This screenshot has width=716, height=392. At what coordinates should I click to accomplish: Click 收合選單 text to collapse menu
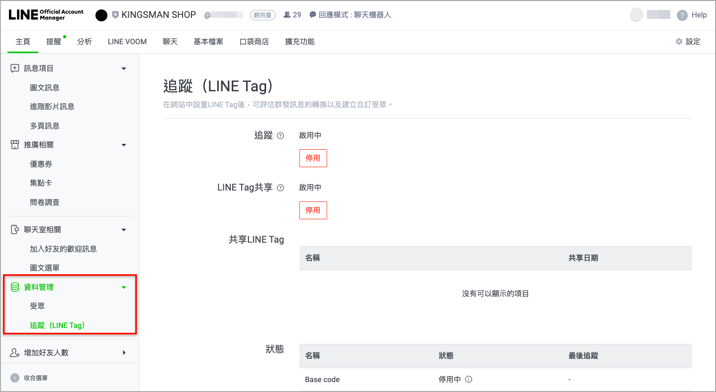[x=36, y=378]
